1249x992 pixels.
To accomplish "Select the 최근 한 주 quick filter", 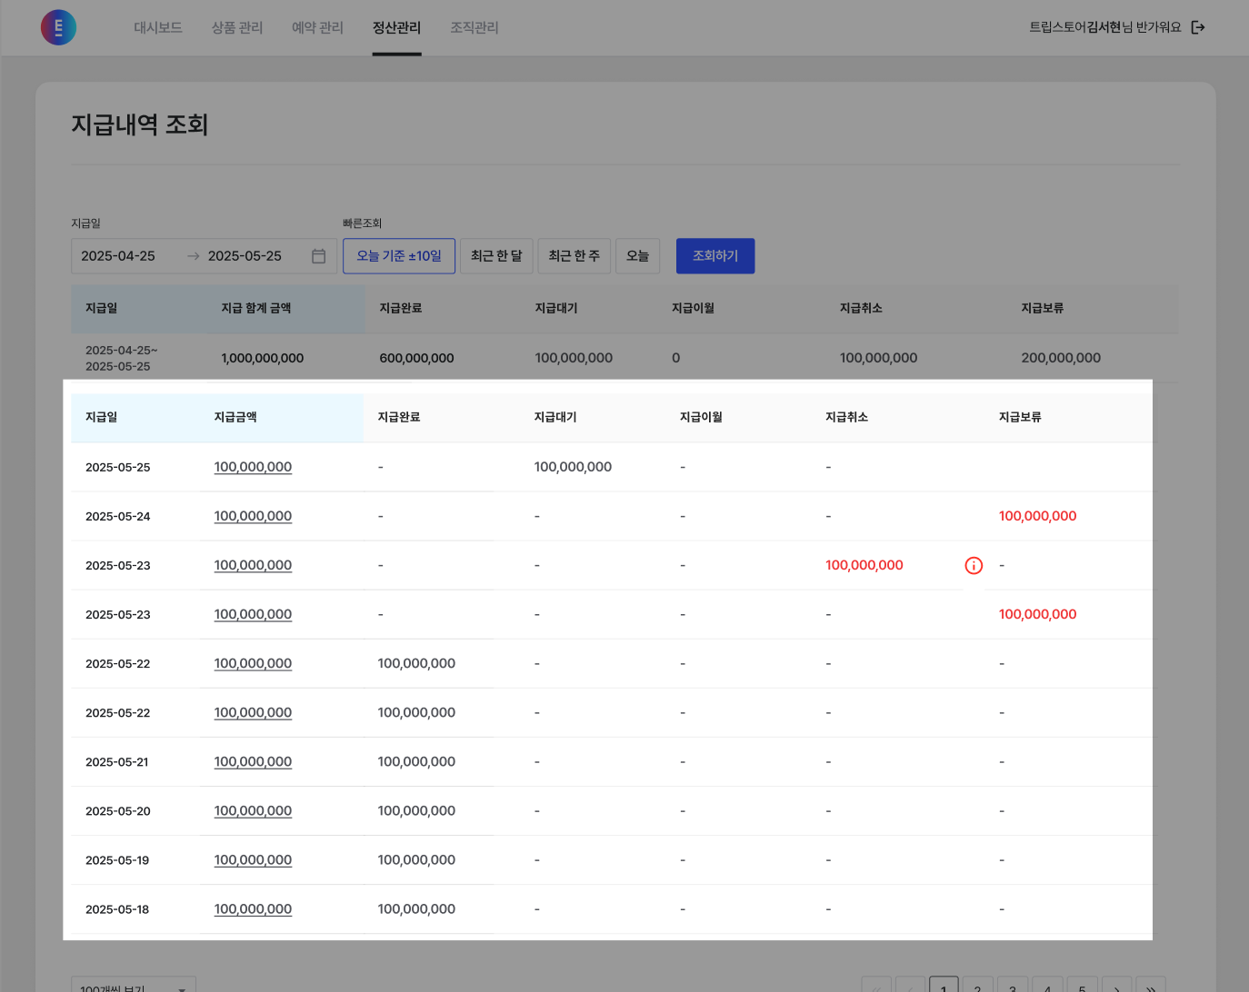I will tap(575, 256).
